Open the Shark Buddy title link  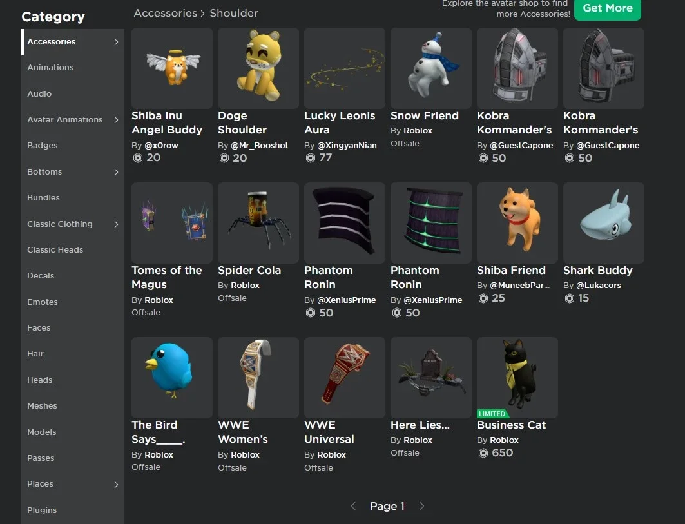pos(597,271)
